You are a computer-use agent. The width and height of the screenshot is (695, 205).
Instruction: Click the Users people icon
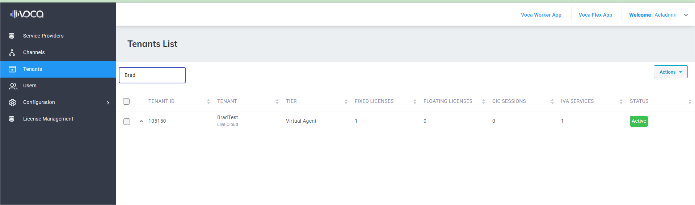13,86
